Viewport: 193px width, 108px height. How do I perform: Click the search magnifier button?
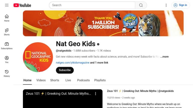tap(141, 5)
